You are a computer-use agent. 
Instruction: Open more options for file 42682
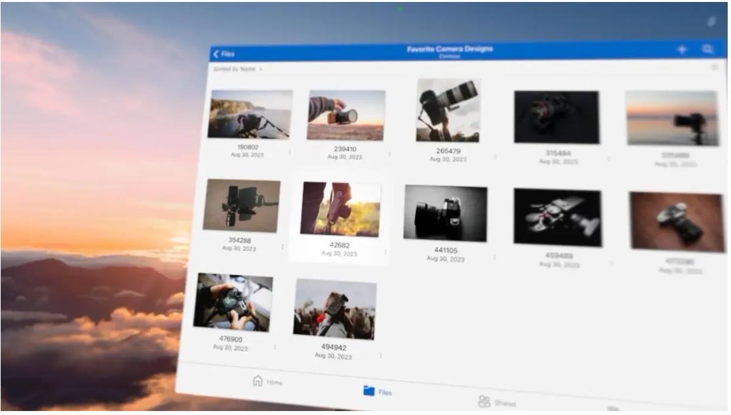point(385,252)
